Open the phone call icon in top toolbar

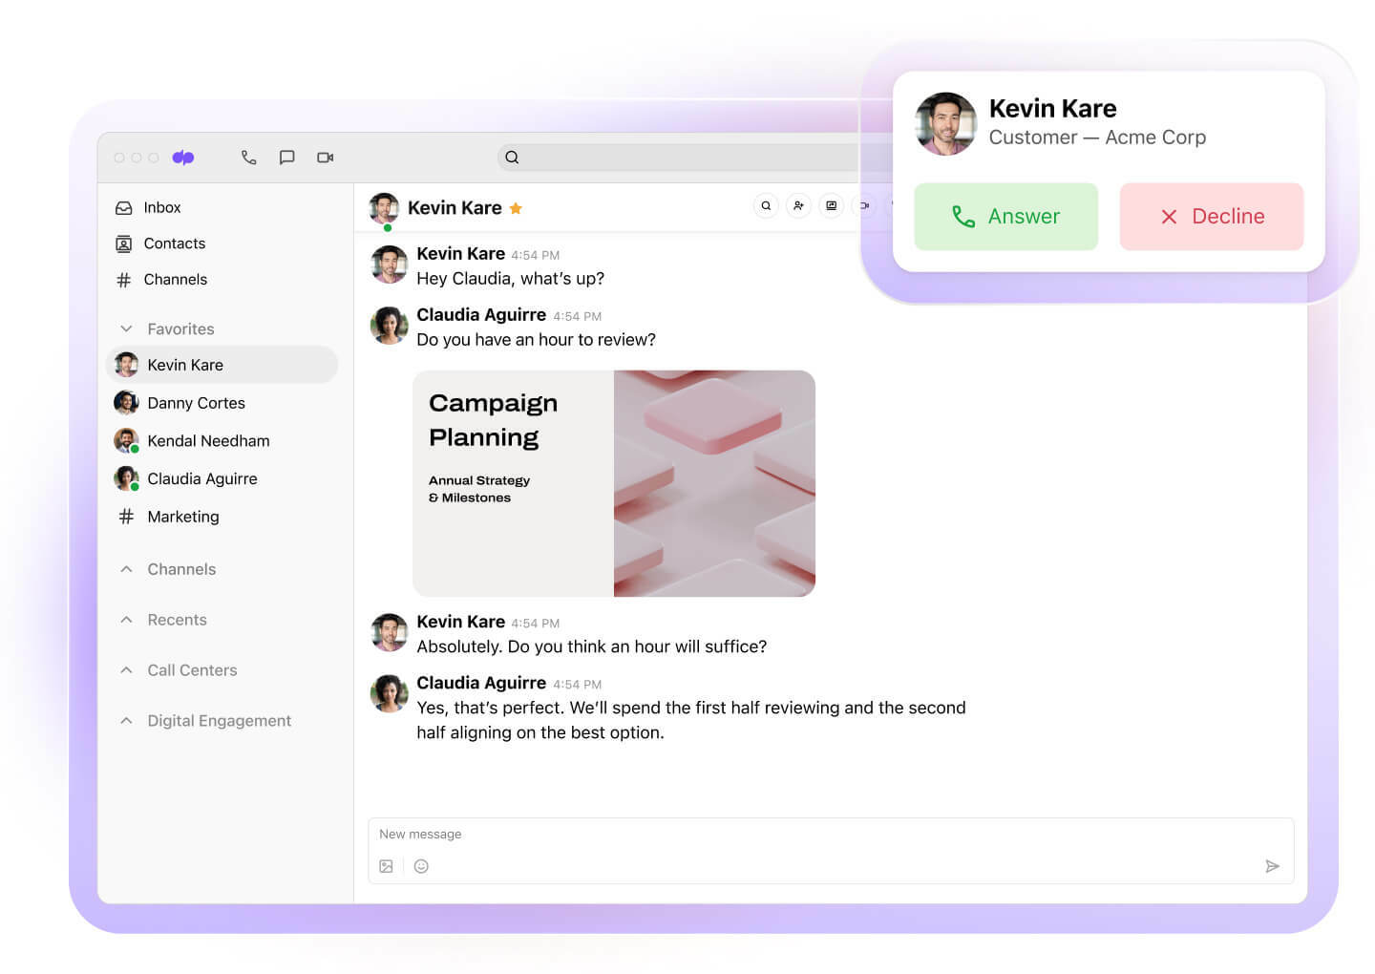coord(248,158)
